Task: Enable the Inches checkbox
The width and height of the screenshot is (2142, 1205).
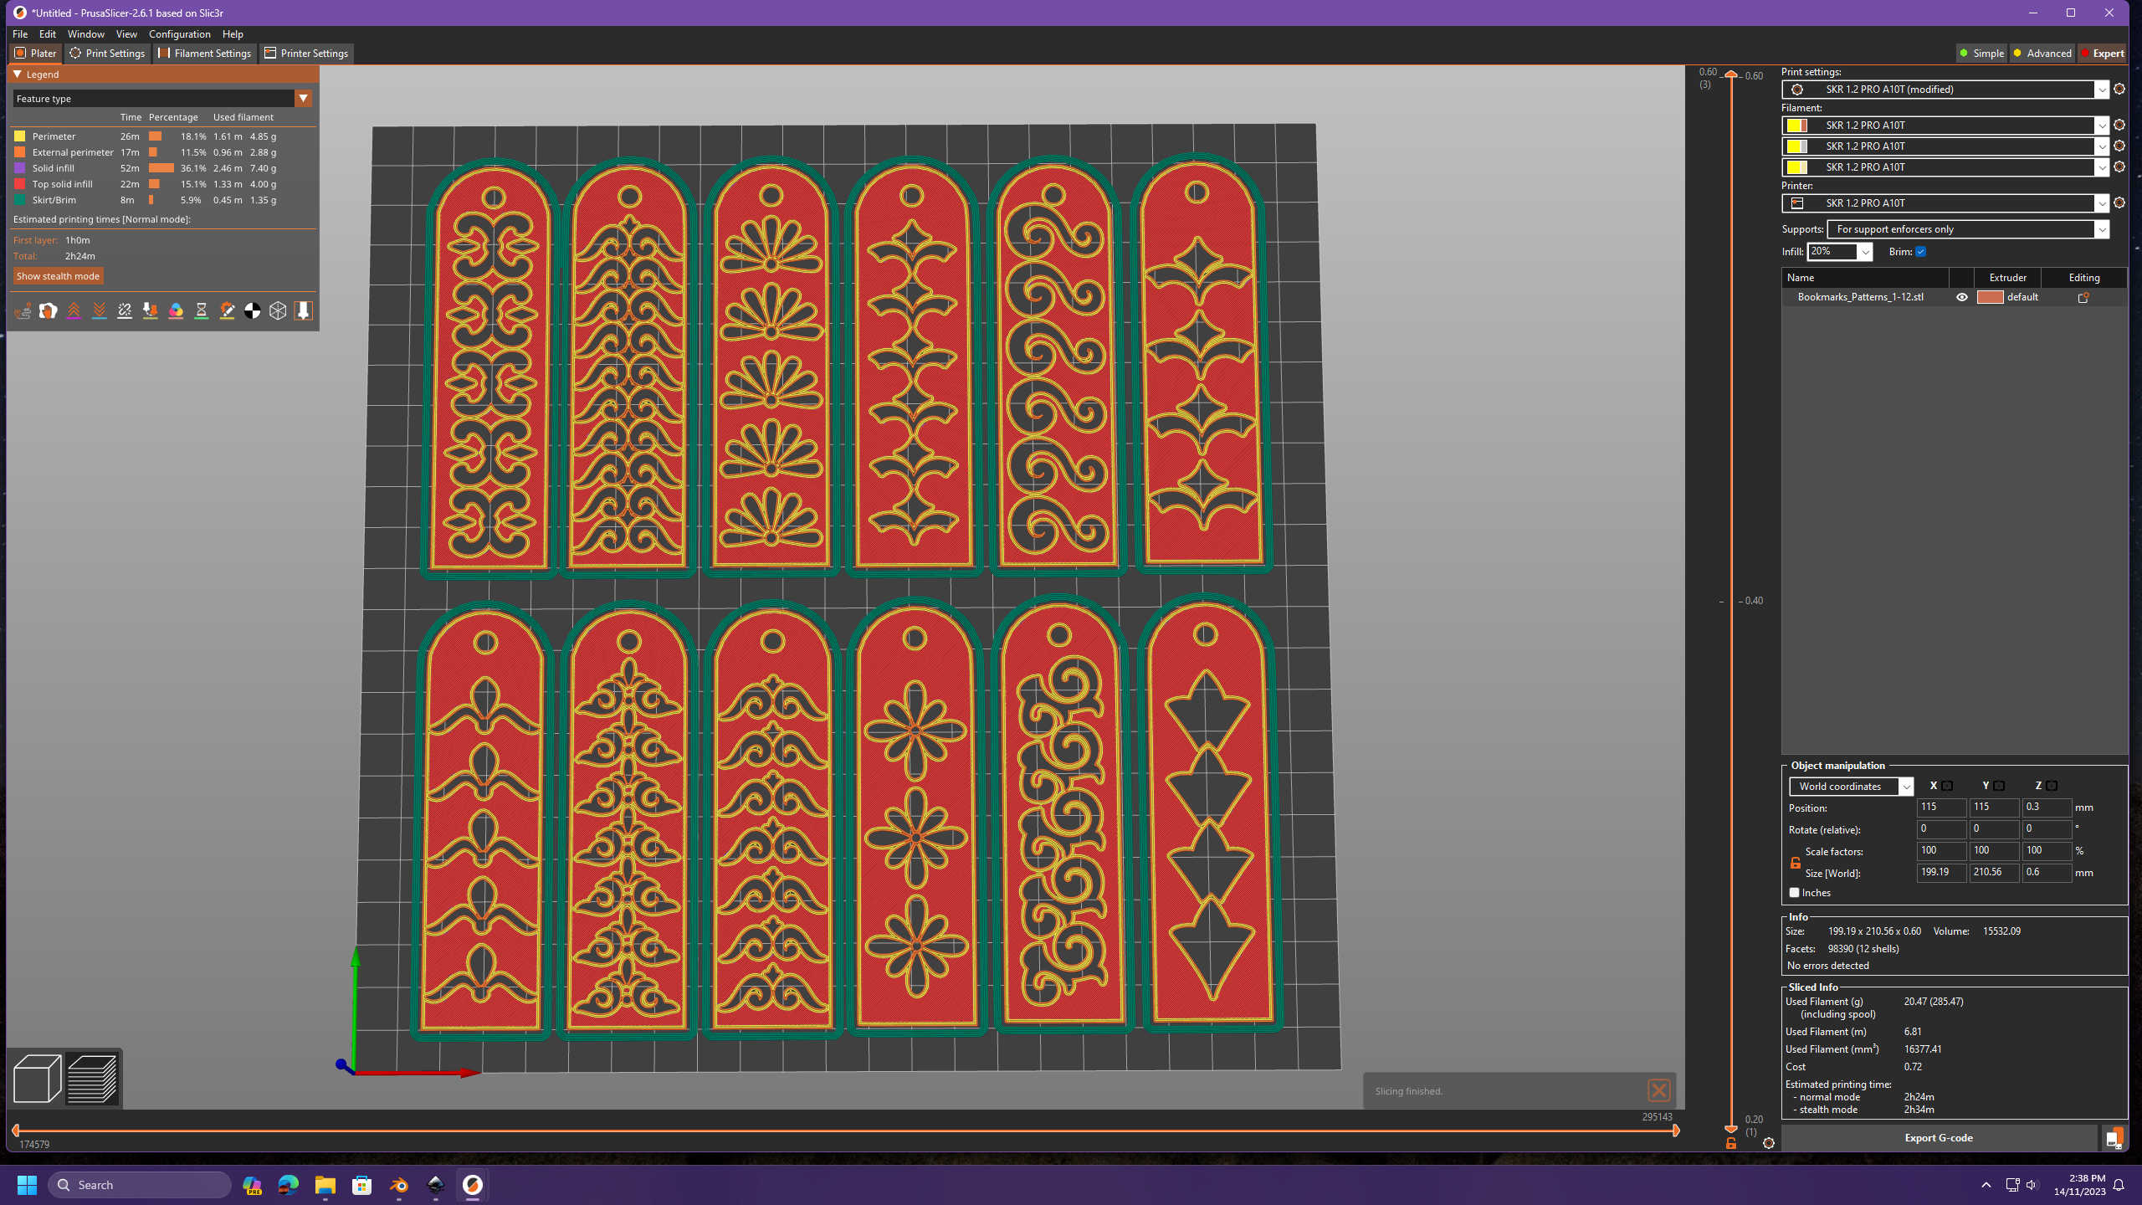Action: coord(1795,893)
